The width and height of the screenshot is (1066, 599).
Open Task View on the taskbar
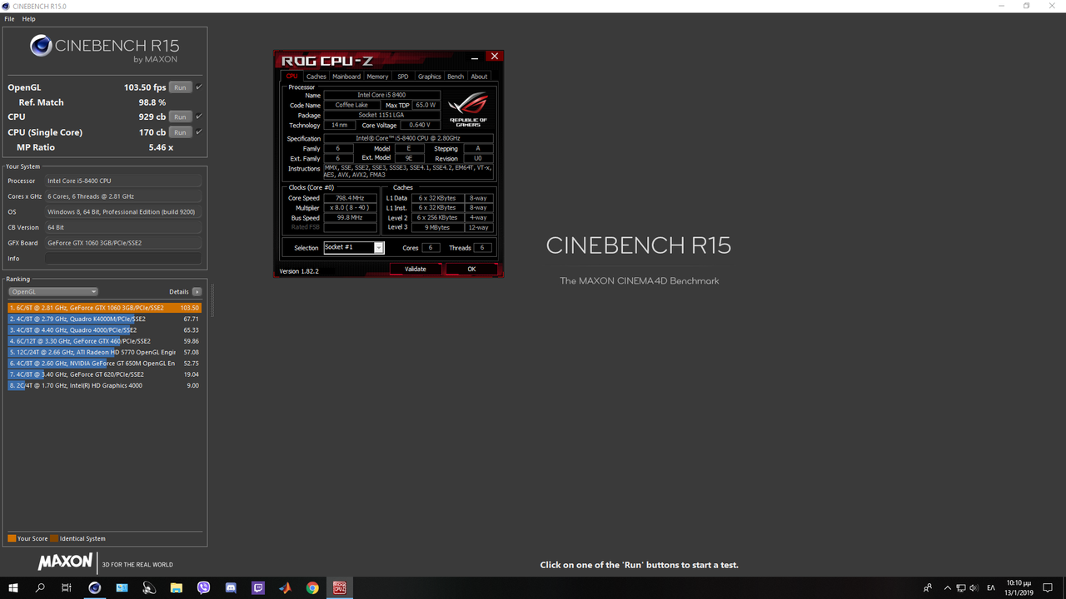[67, 588]
